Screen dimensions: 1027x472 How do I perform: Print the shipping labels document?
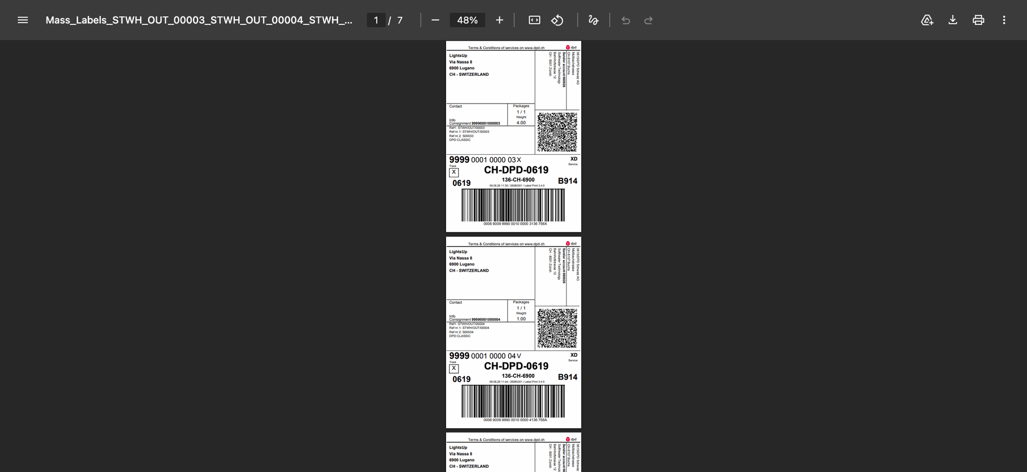pyautogui.click(x=978, y=20)
